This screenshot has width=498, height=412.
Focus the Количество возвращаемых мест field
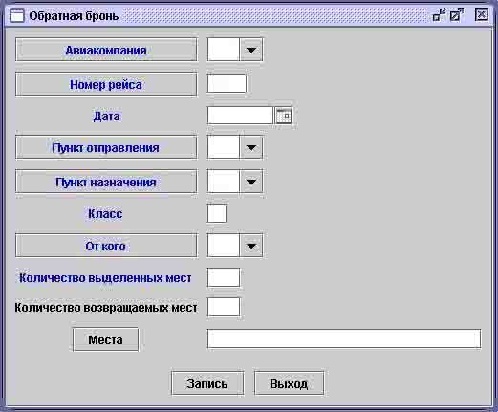point(224,307)
